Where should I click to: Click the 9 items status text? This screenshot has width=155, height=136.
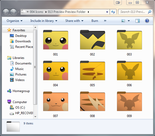coord(28,123)
